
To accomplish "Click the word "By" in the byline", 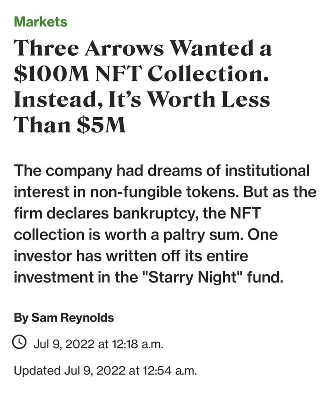I will [21, 318].
